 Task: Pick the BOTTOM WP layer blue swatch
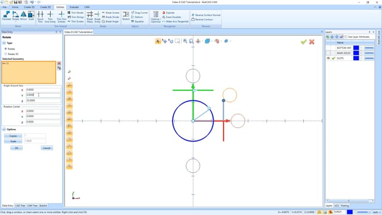coord(356,48)
